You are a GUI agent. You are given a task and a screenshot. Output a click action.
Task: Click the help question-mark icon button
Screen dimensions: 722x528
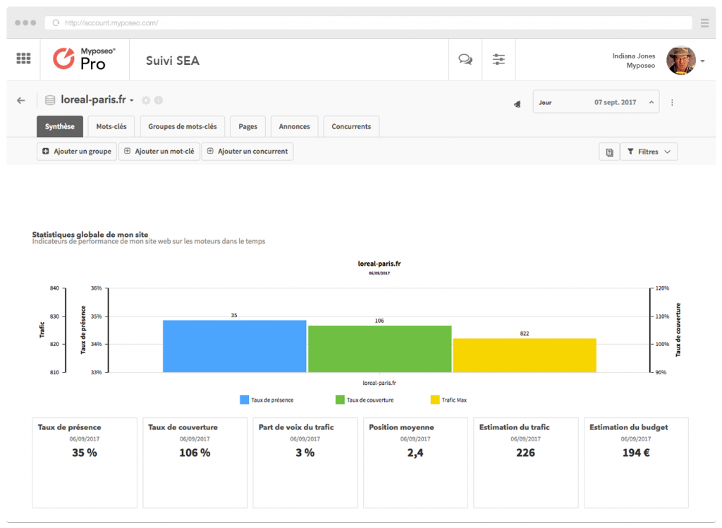point(609,152)
